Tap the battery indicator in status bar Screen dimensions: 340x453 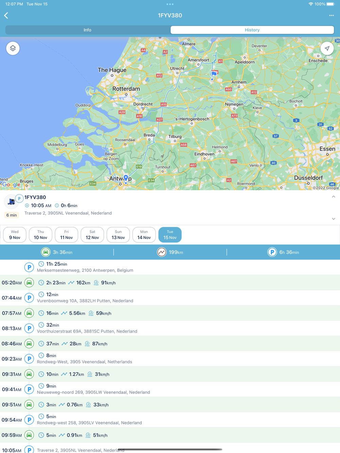(331, 4)
